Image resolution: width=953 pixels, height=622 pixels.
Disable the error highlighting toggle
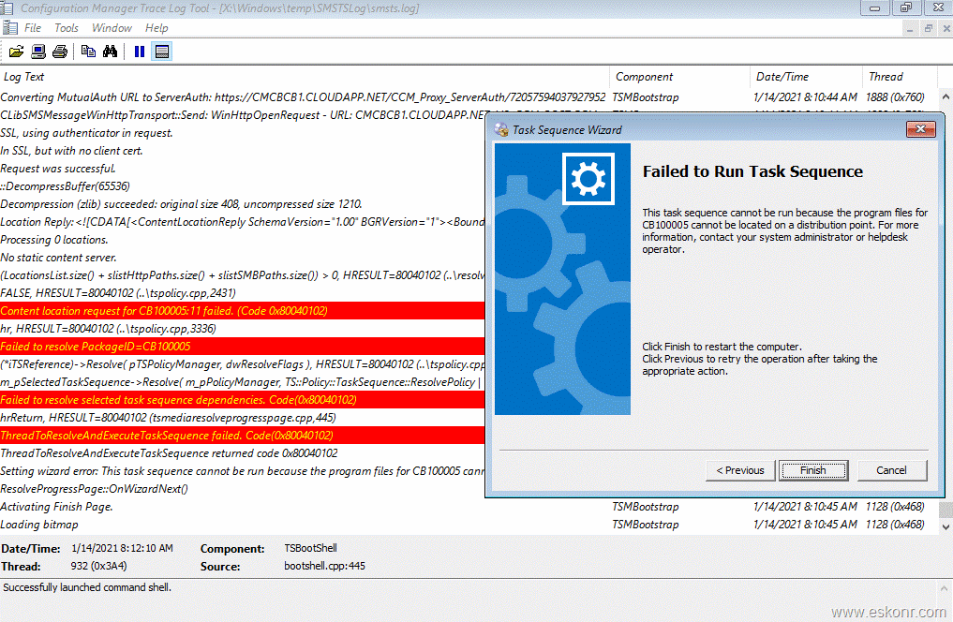(161, 51)
